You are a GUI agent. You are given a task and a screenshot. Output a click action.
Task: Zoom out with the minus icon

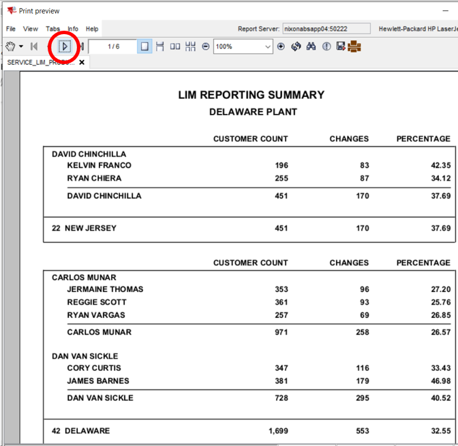pos(205,46)
